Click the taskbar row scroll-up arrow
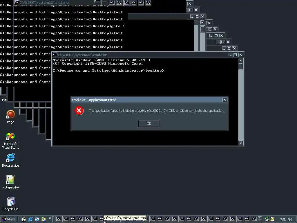Screen dimensions: 297x223 [260, 217]
